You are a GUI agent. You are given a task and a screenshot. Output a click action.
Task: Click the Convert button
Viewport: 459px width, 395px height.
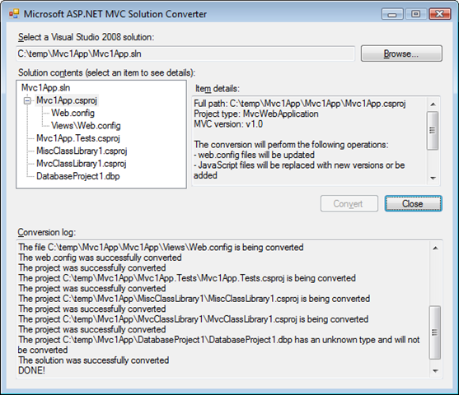[x=349, y=204]
